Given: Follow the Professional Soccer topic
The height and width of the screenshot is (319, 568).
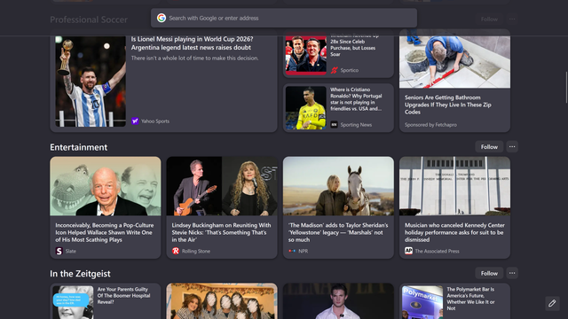Looking at the screenshot, I should [x=489, y=19].
